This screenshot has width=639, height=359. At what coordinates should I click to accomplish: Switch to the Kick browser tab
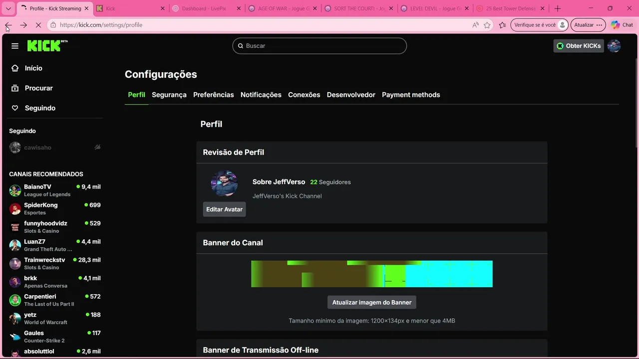click(x=130, y=8)
